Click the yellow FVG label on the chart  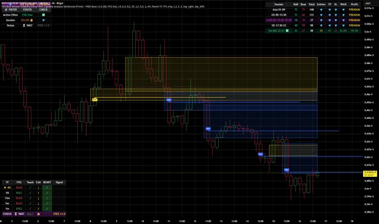(x=95, y=99)
